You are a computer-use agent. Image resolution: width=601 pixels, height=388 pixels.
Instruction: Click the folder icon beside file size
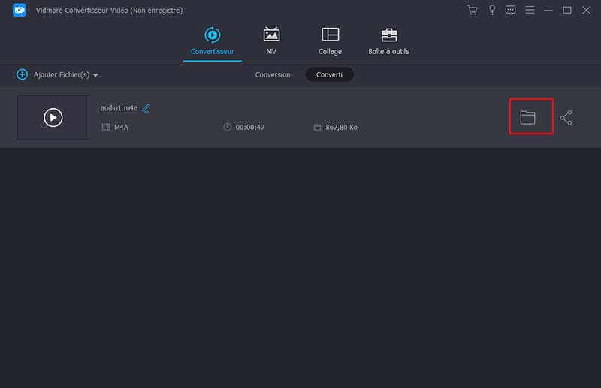pyautogui.click(x=317, y=127)
